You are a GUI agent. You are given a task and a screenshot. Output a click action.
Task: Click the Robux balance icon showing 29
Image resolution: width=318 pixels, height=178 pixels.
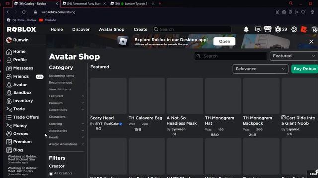coord(278,29)
